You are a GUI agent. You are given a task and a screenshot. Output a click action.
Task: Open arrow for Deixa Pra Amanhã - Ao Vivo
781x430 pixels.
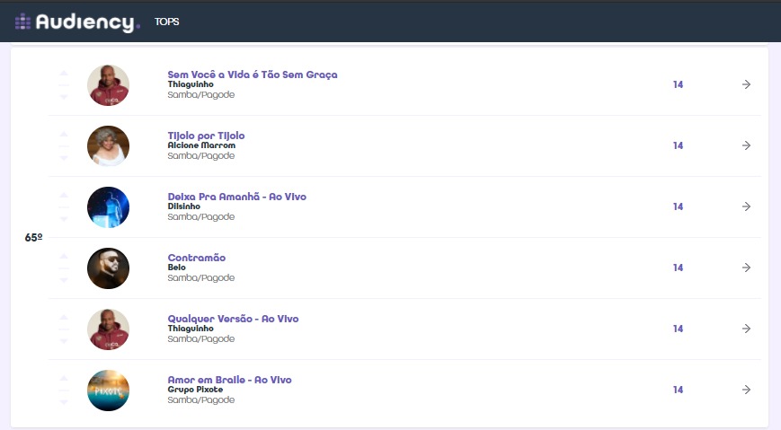[746, 206]
